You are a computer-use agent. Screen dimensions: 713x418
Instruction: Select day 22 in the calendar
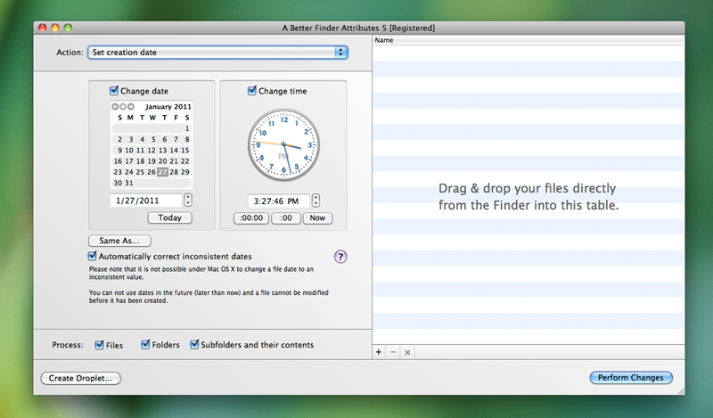[x=185, y=161]
